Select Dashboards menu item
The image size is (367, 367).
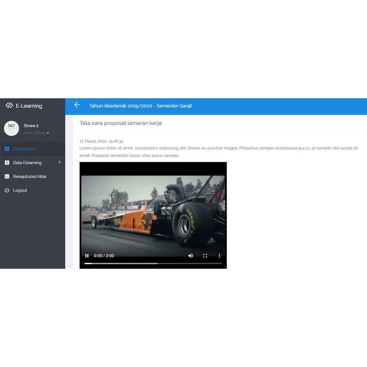(x=25, y=149)
